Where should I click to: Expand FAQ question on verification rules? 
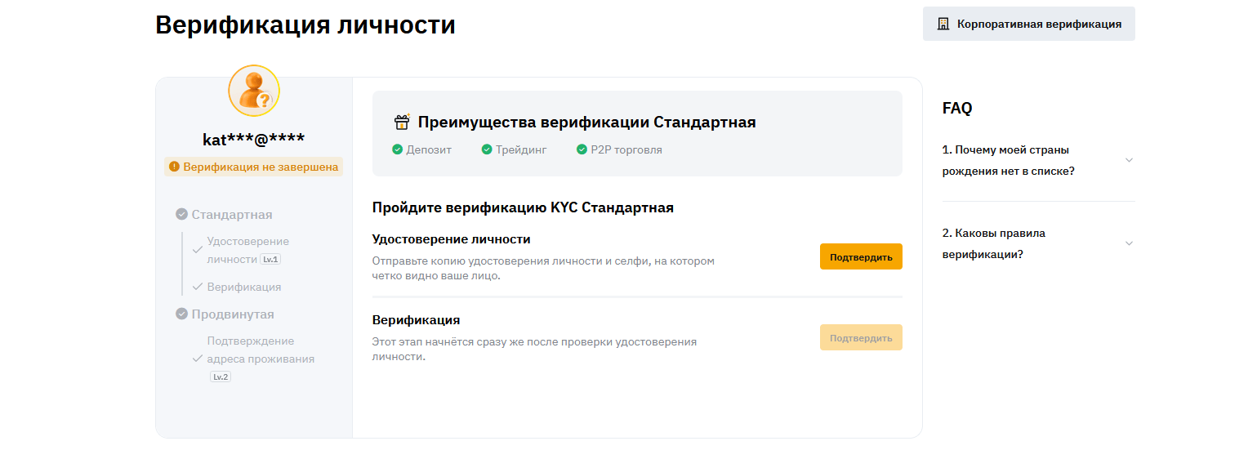pos(1129,243)
